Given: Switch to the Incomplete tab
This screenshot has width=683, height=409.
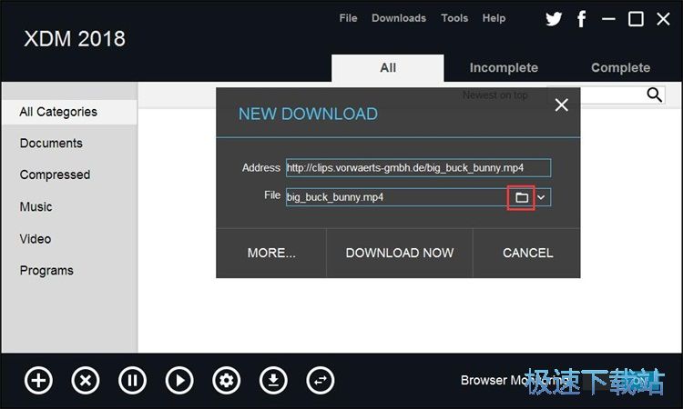Looking at the screenshot, I should tap(504, 68).
